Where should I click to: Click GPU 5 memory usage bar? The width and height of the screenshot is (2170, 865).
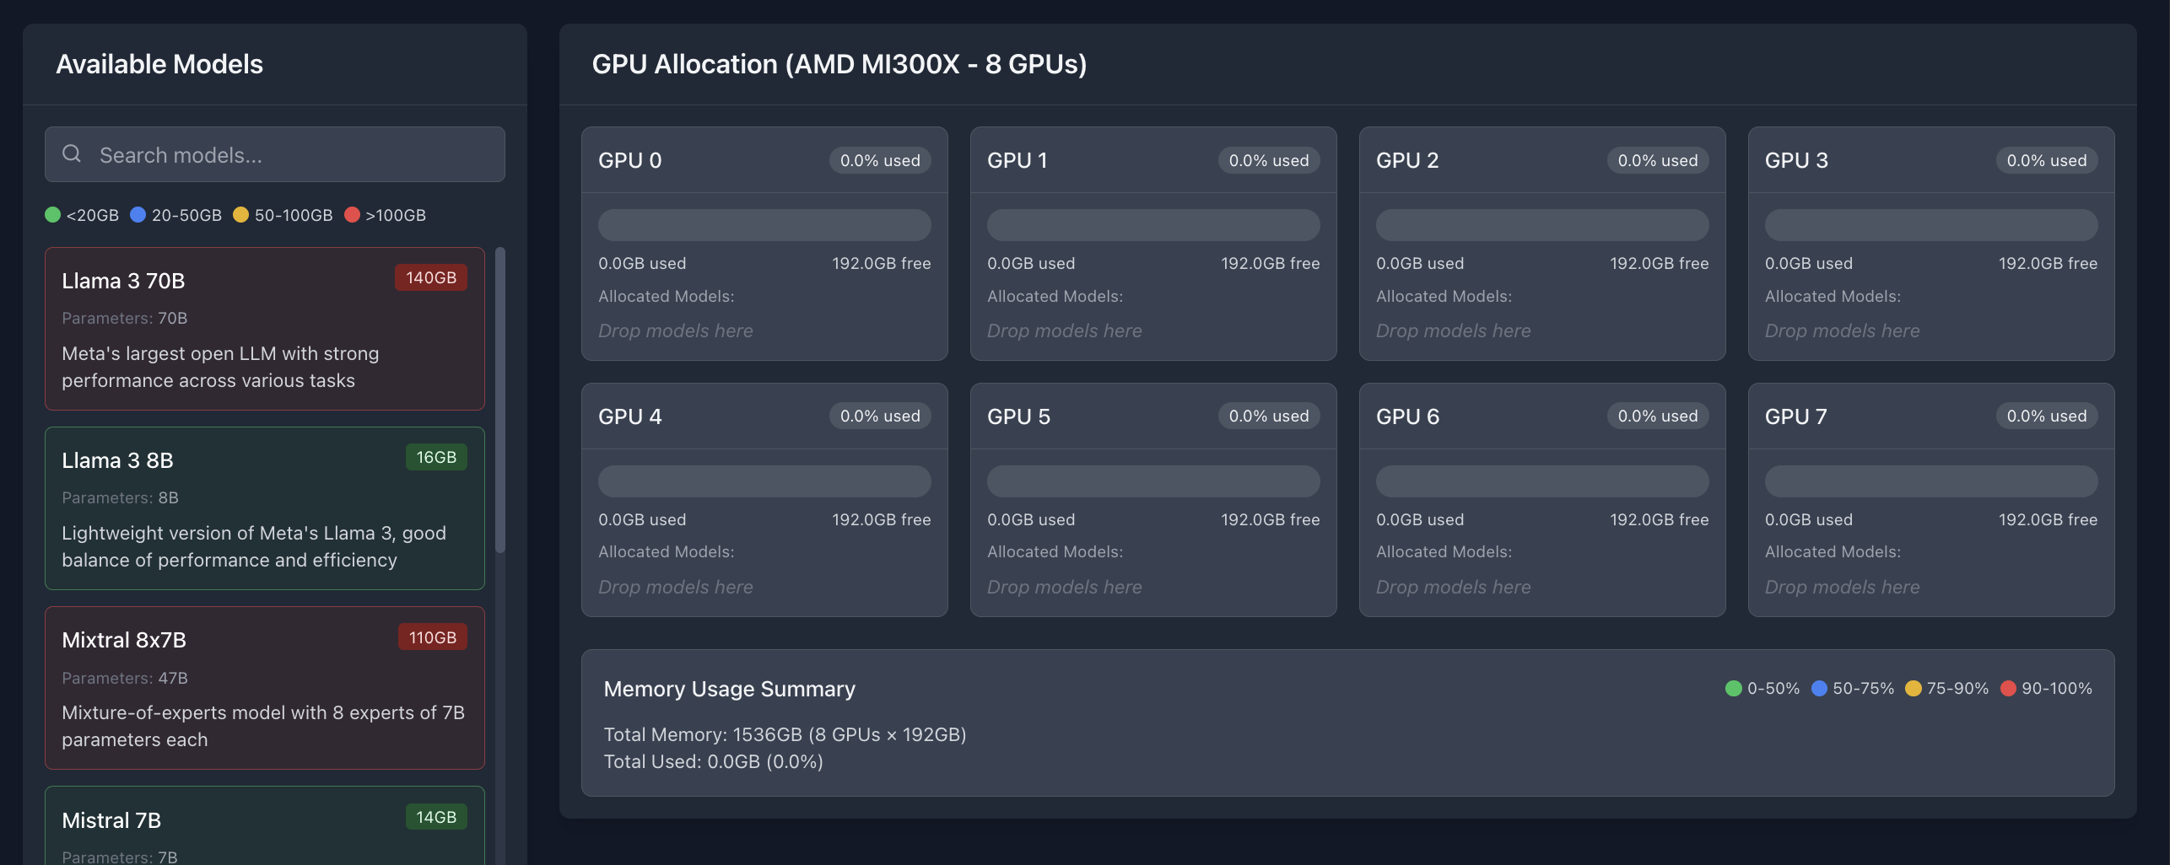[x=1153, y=481]
